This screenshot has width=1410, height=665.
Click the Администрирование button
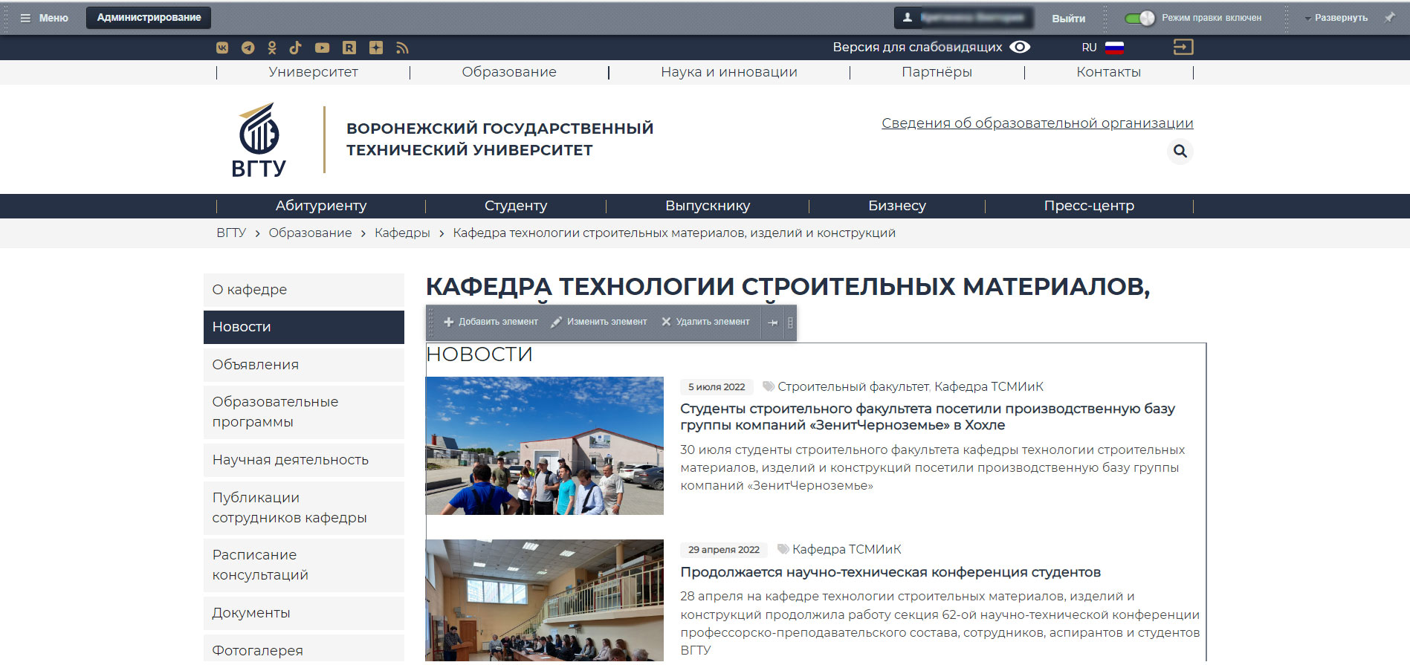coord(149,18)
